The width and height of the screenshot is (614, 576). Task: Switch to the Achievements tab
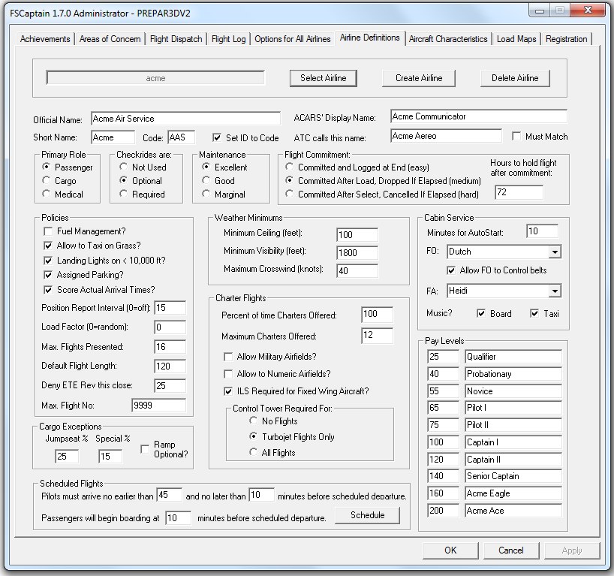coord(45,39)
